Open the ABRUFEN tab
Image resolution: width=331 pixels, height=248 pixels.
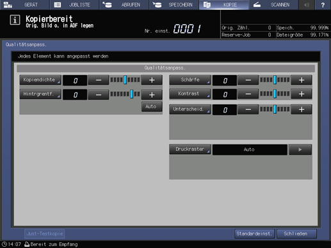124,4
